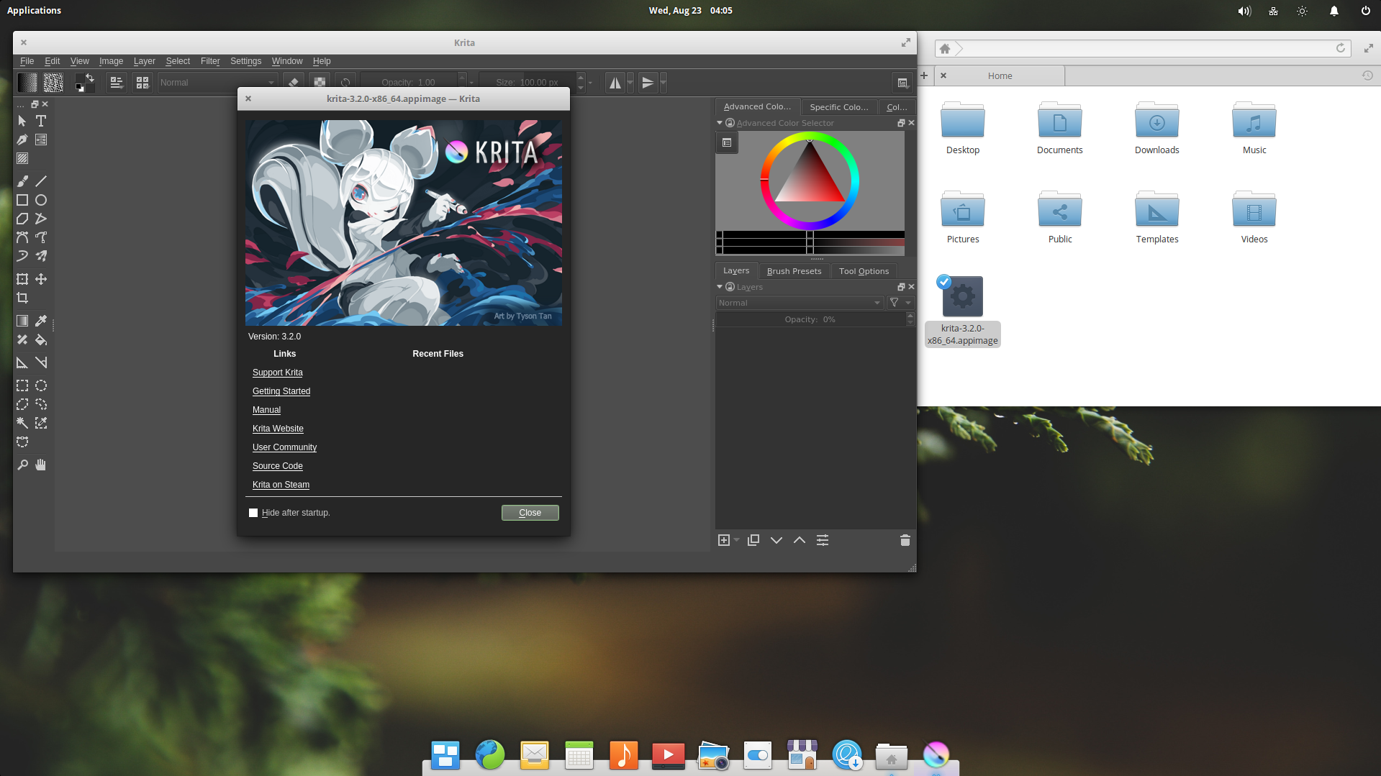
Task: Select the Zoom tool
Action: pos(22,465)
